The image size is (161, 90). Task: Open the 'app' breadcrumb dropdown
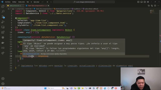coord(13,9)
